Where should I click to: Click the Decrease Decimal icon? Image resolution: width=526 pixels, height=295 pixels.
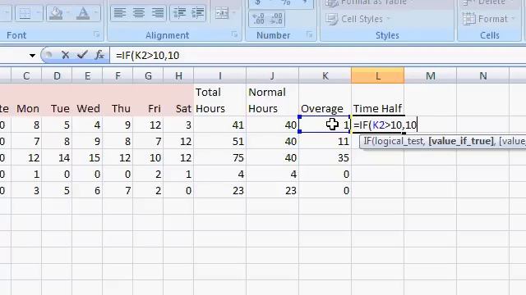(x=276, y=19)
